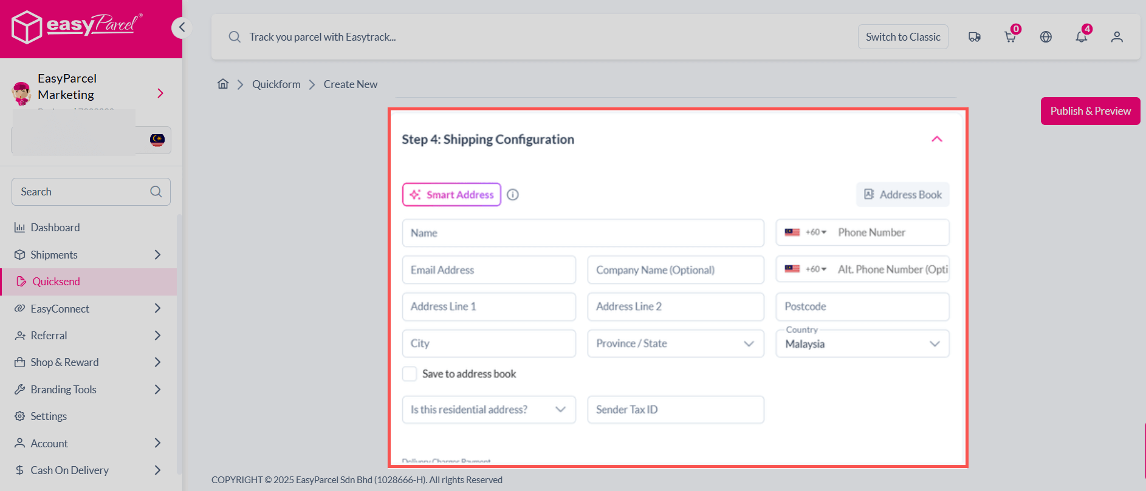Click the sidebar search magnifier icon
Viewport: 1146px width, 491px height.
coord(156,192)
